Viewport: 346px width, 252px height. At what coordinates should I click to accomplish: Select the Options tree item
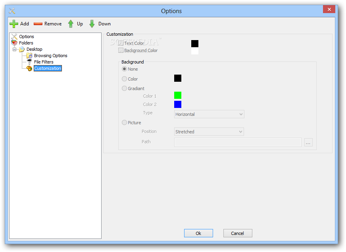point(27,37)
